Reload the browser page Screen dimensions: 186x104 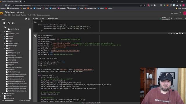click(6, 5)
